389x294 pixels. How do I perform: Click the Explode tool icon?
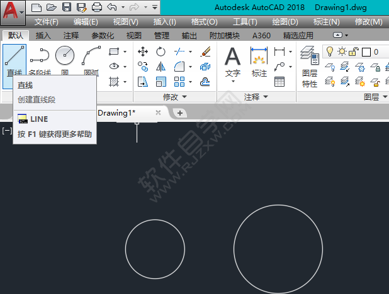tap(205, 67)
